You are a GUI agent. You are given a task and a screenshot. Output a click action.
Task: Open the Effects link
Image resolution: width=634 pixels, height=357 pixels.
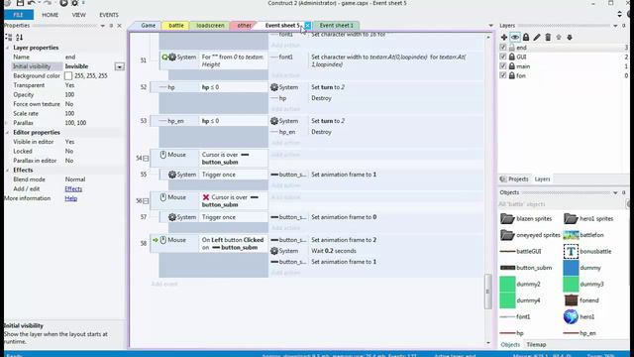click(x=73, y=189)
